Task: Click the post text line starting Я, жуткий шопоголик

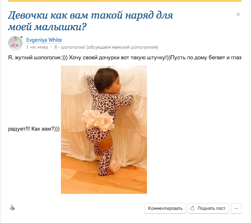Action: [125, 57]
